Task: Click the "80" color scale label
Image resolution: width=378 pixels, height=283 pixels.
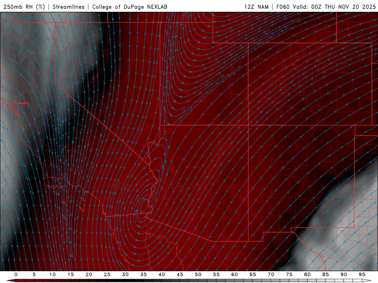Action: 307,275
